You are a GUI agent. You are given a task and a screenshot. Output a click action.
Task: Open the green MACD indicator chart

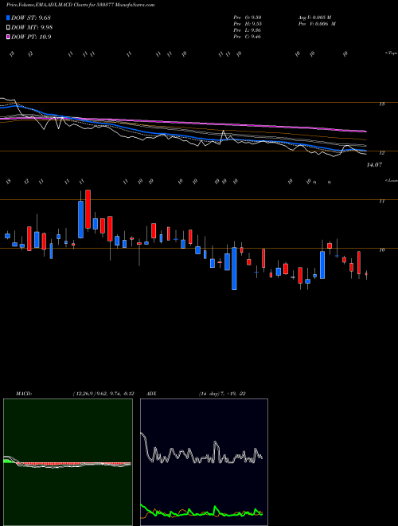point(68,462)
